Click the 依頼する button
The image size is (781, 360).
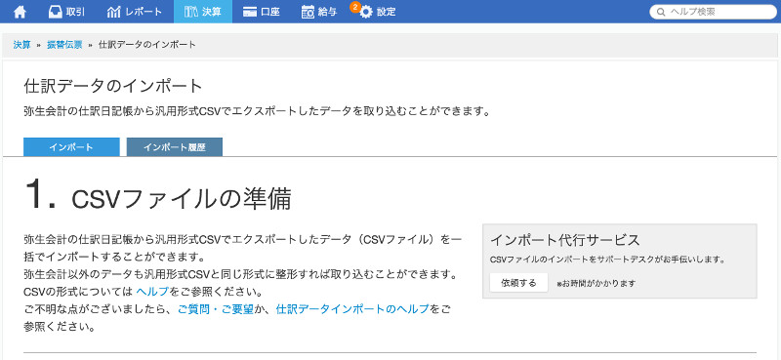518,283
